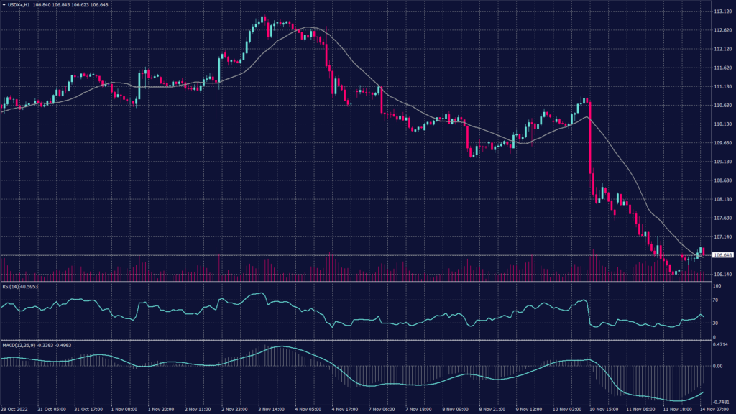The height and width of the screenshot is (414, 736).
Task: Click the 14 Nov 07:00 time label
Action: 715,409
